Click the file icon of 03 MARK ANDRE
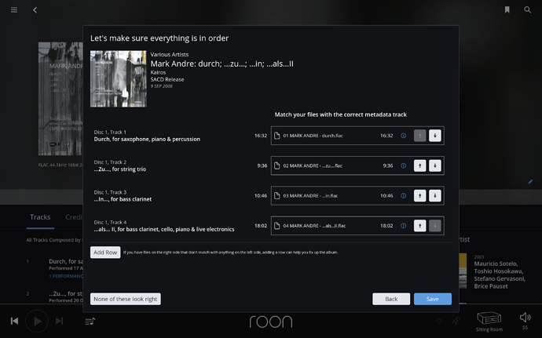 click(x=276, y=196)
